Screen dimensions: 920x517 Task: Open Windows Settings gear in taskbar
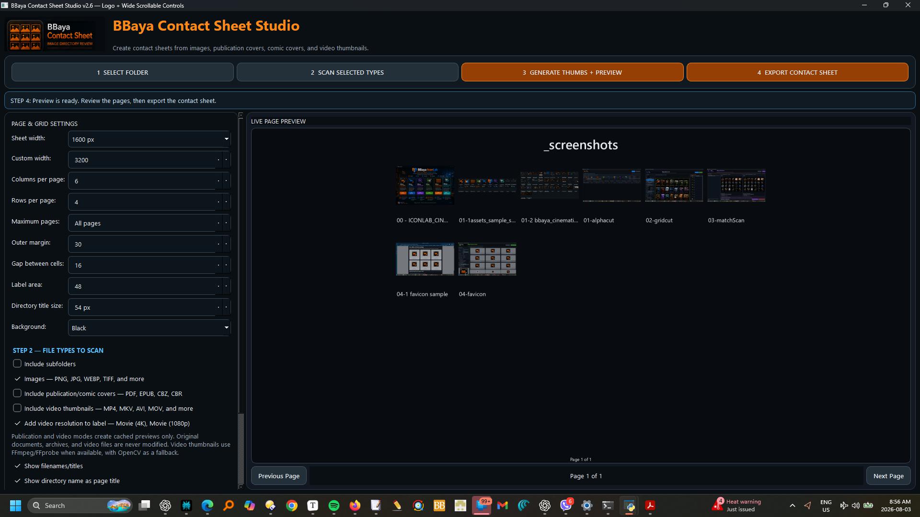tap(587, 506)
